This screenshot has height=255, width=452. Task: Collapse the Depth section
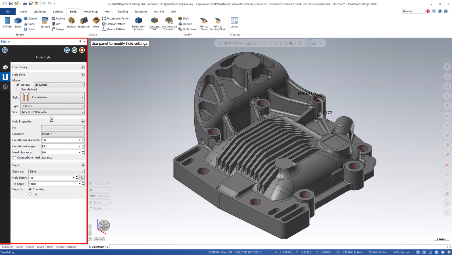point(83,165)
